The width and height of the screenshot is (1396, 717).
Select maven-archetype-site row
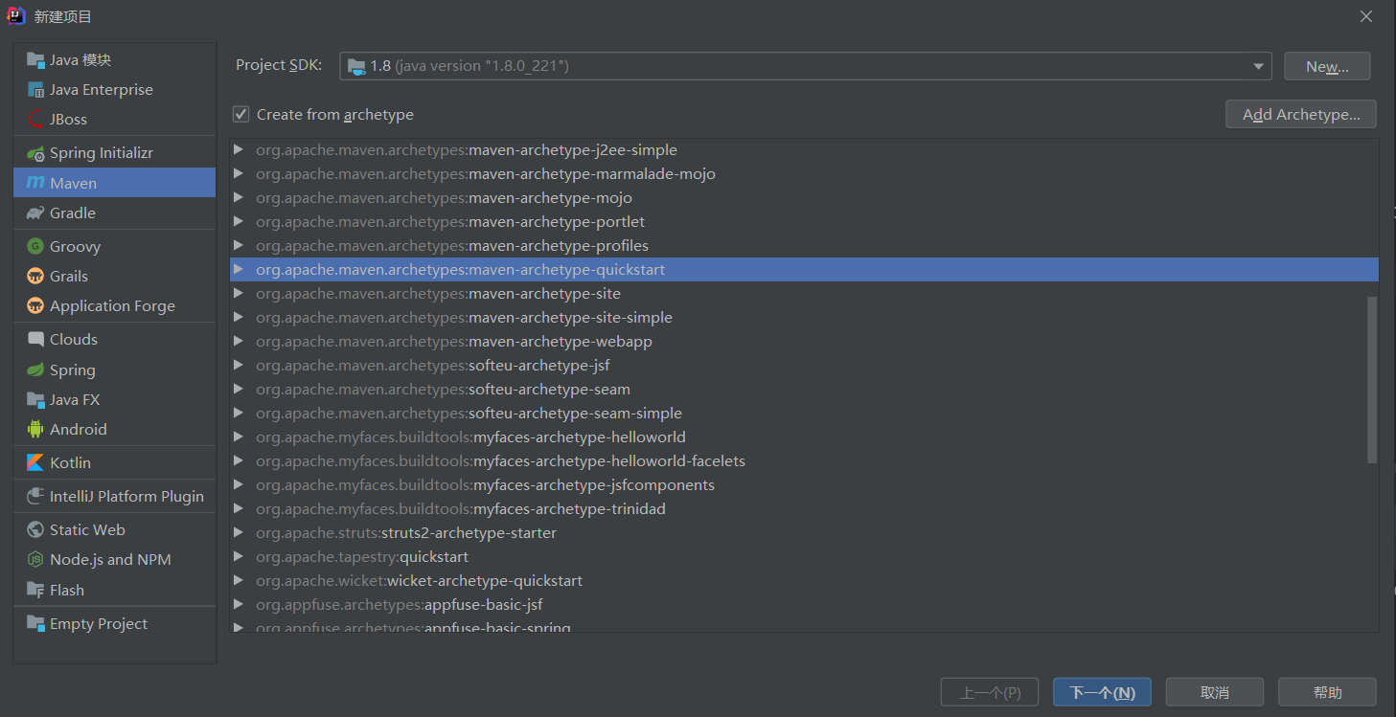click(x=805, y=294)
